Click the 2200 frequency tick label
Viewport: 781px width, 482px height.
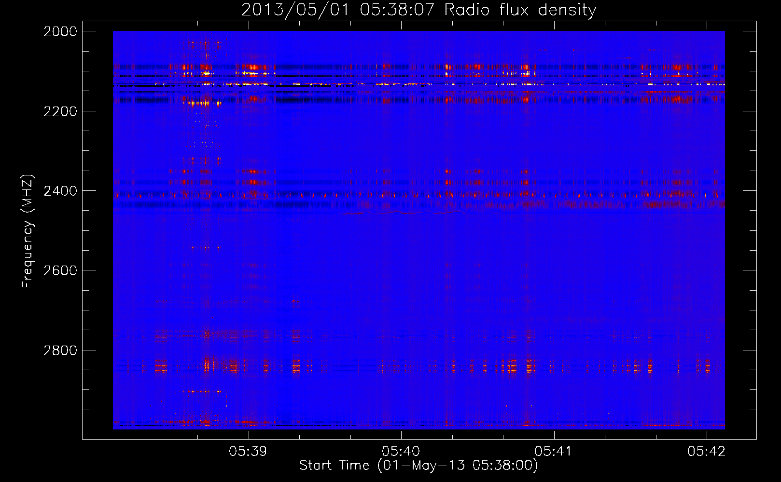click(x=60, y=111)
